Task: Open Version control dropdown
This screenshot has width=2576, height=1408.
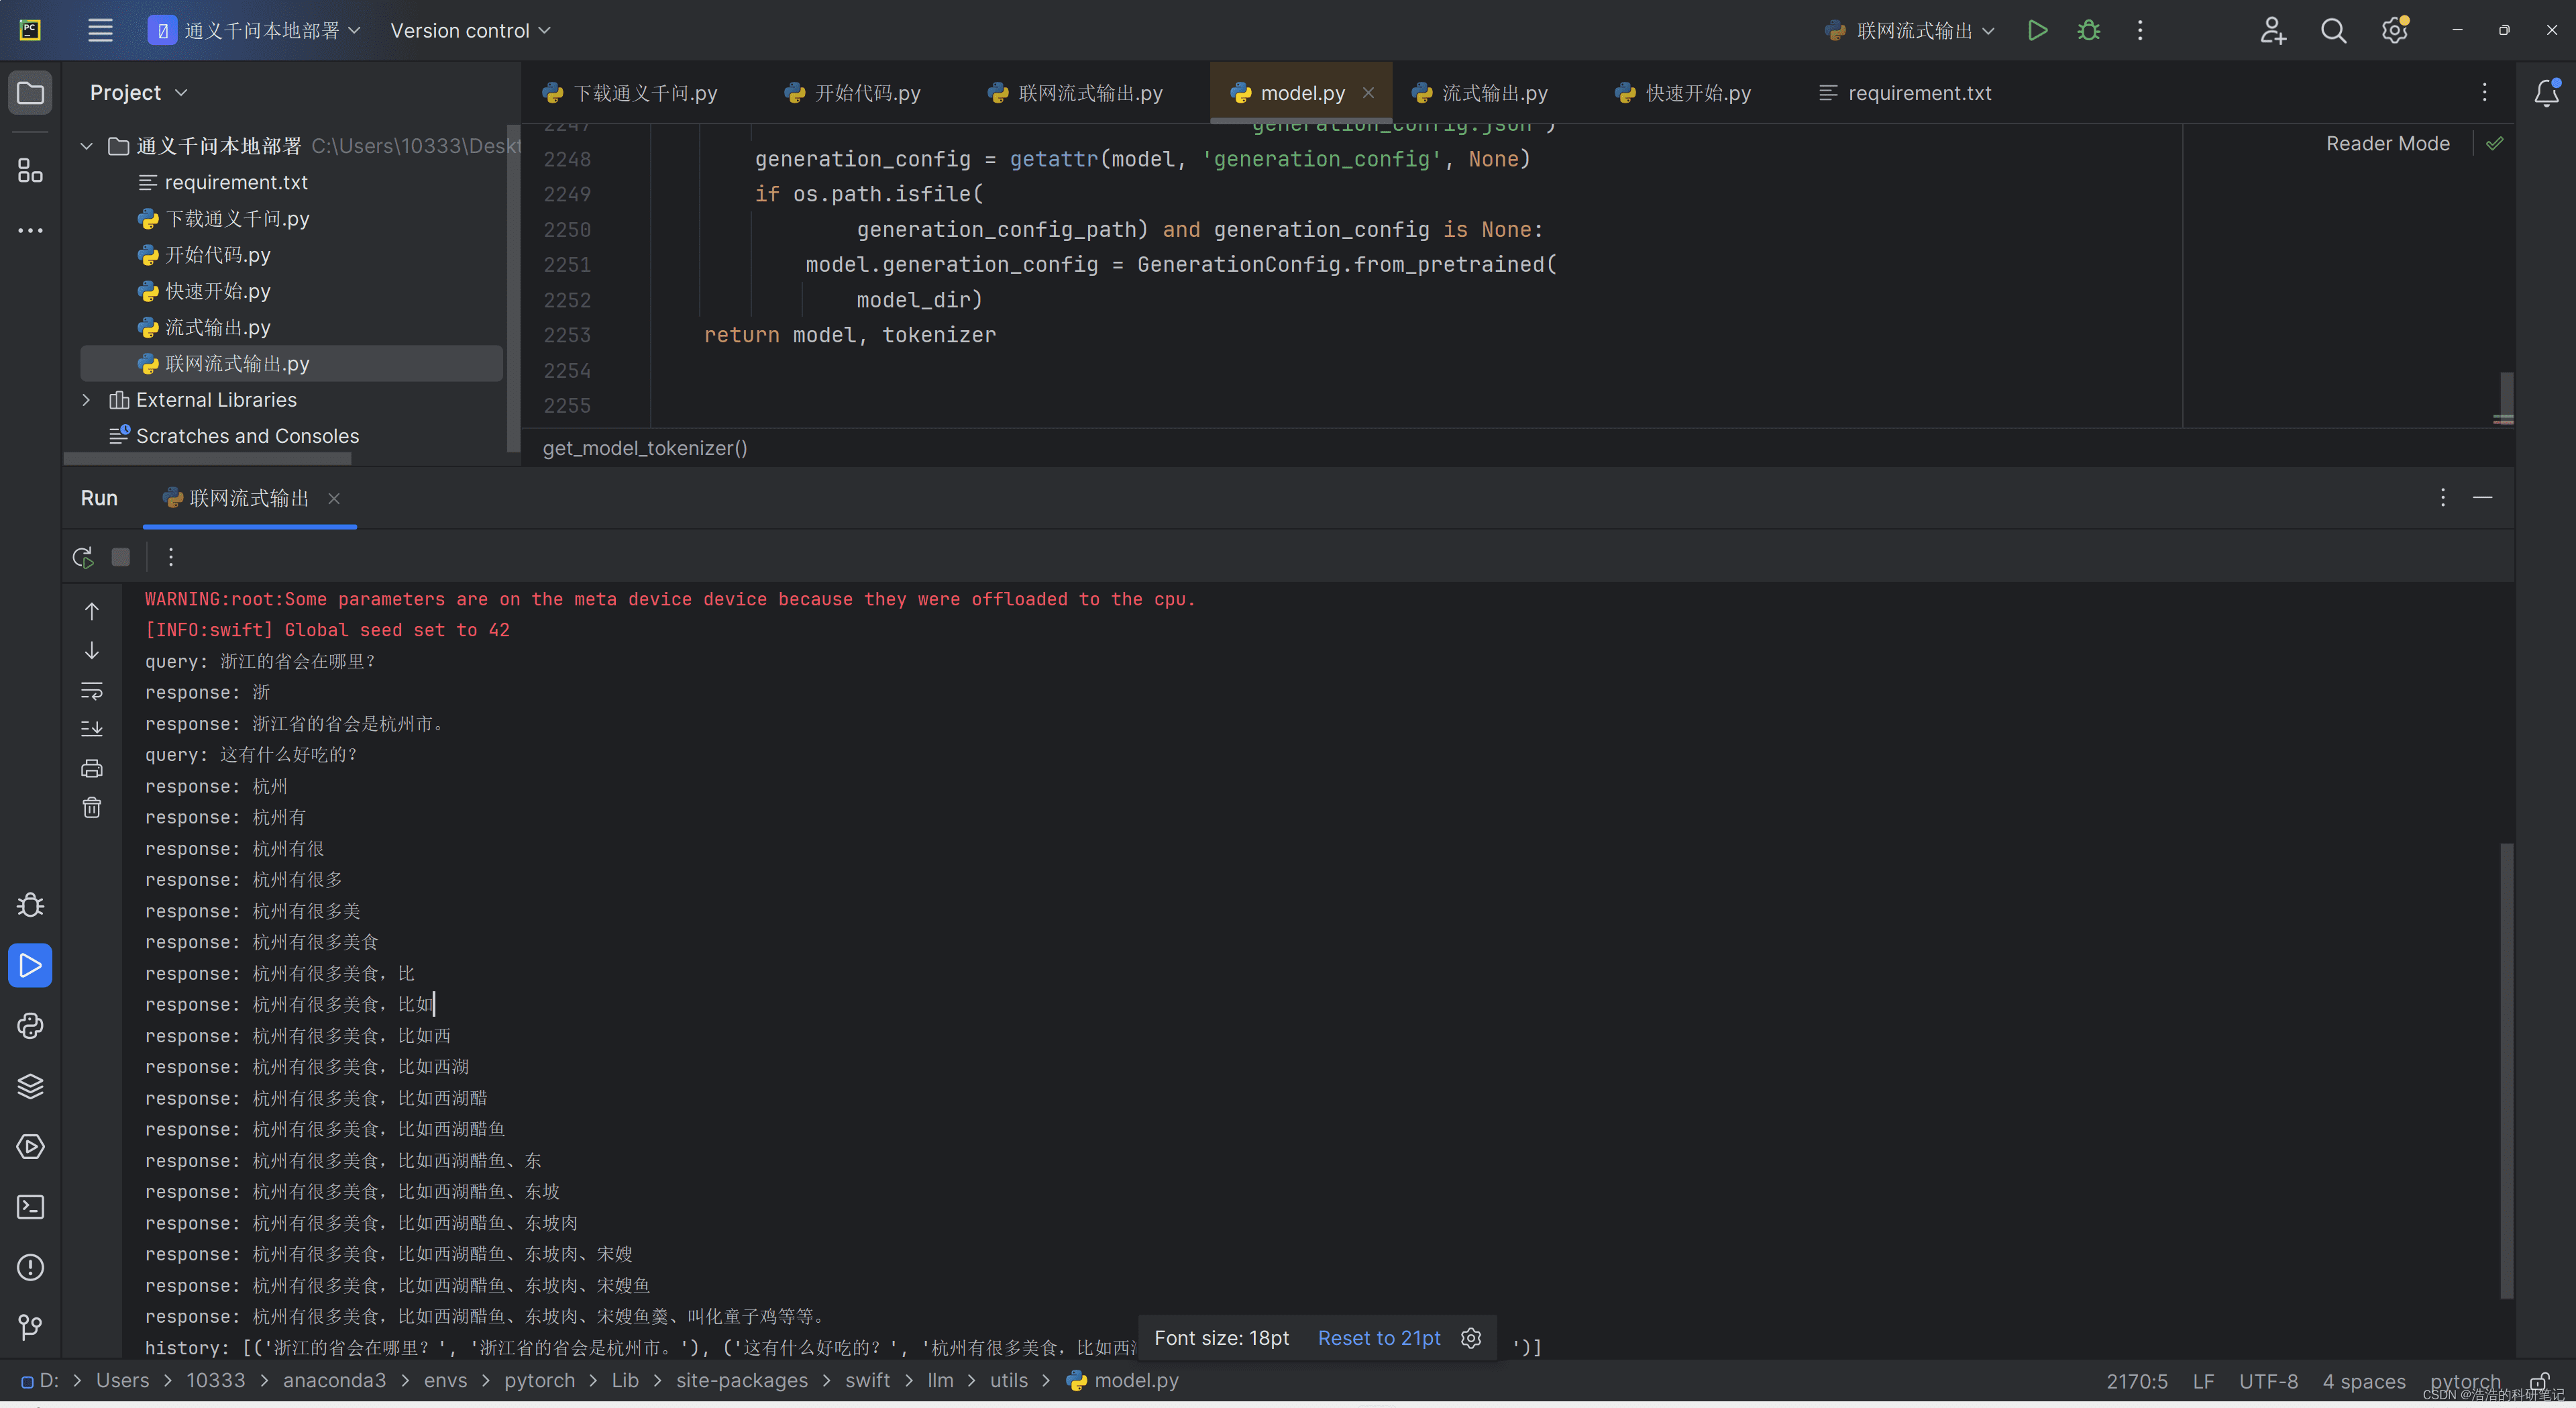Action: [470, 30]
